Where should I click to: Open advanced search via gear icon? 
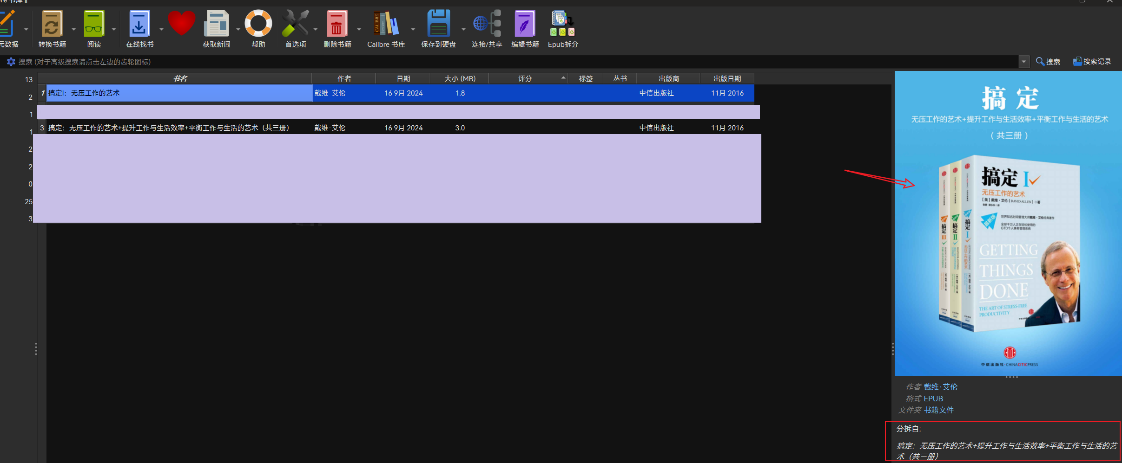point(11,62)
